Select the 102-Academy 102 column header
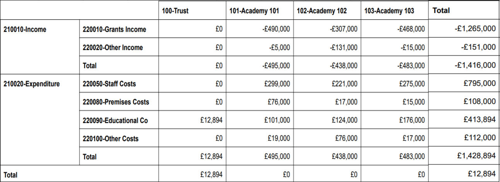 click(322, 11)
